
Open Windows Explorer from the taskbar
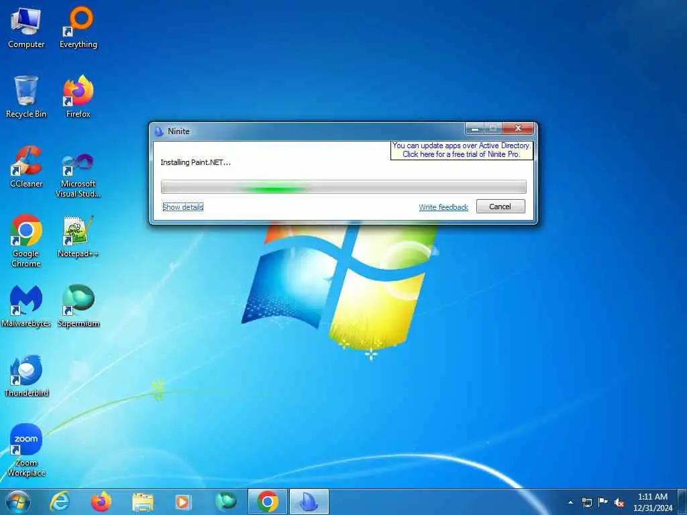(143, 502)
